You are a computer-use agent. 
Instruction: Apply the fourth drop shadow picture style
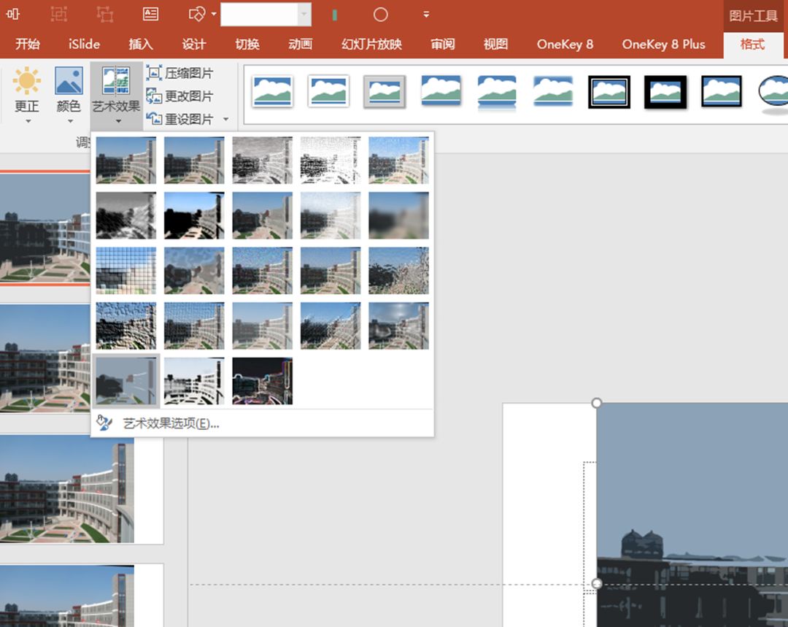tap(441, 91)
